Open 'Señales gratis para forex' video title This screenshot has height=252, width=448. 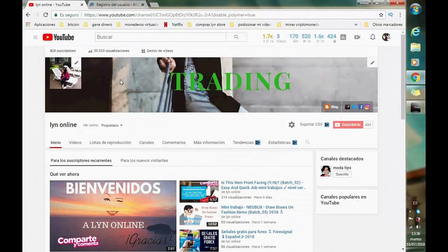[x=257, y=234]
